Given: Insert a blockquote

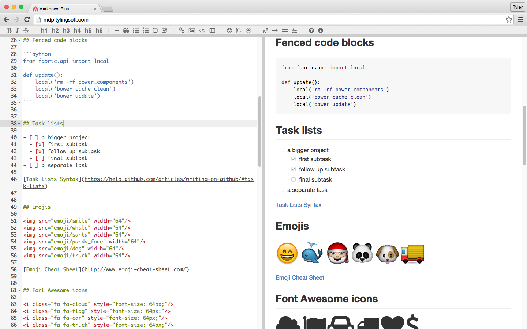Looking at the screenshot, I should pyautogui.click(x=126, y=31).
